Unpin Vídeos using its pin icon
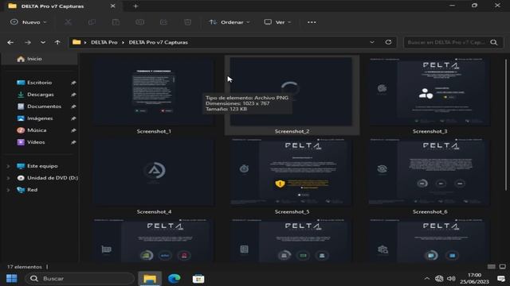Viewport: 510px width, 286px height. tap(73, 142)
